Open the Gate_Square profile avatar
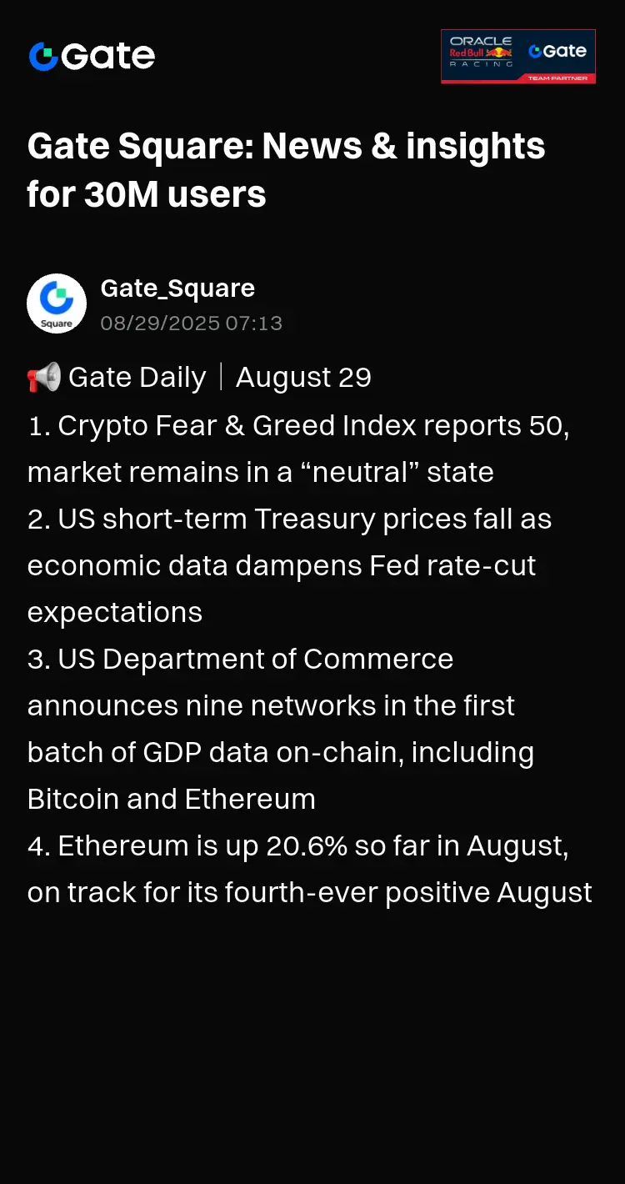This screenshot has width=625, height=1184. pyautogui.click(x=57, y=304)
